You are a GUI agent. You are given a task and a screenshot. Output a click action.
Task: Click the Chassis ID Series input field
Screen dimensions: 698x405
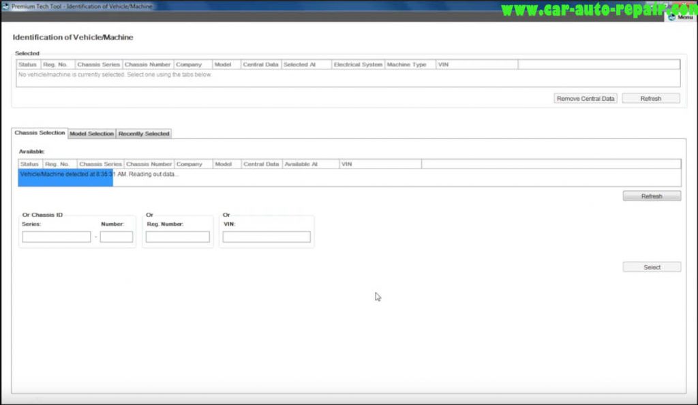point(57,237)
